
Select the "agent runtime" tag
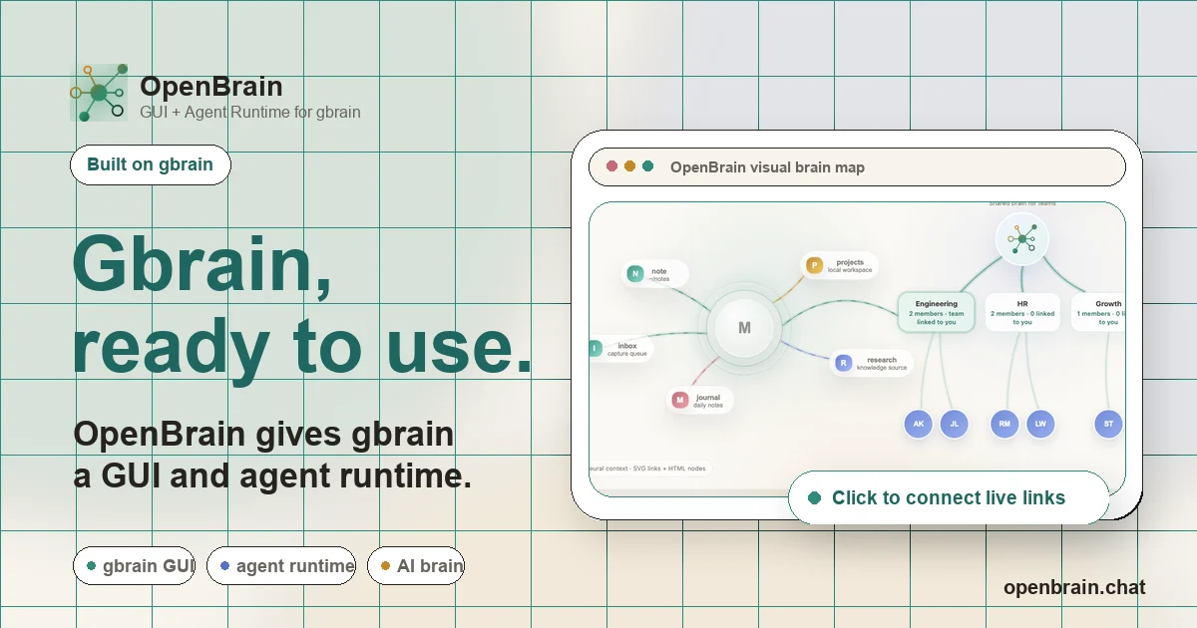pyautogui.click(x=281, y=565)
